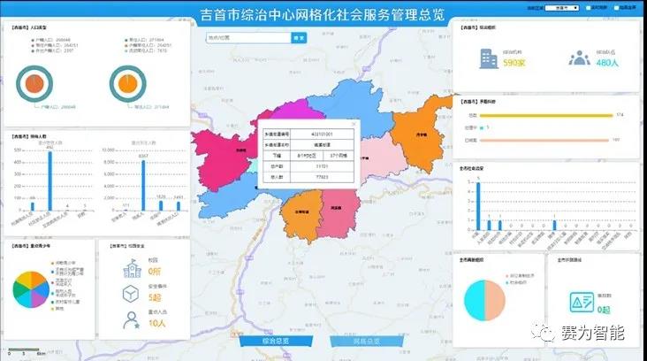Screen dimensions: 647x361
Task: Click the 安全事件 cube icon
Action: [131, 293]
